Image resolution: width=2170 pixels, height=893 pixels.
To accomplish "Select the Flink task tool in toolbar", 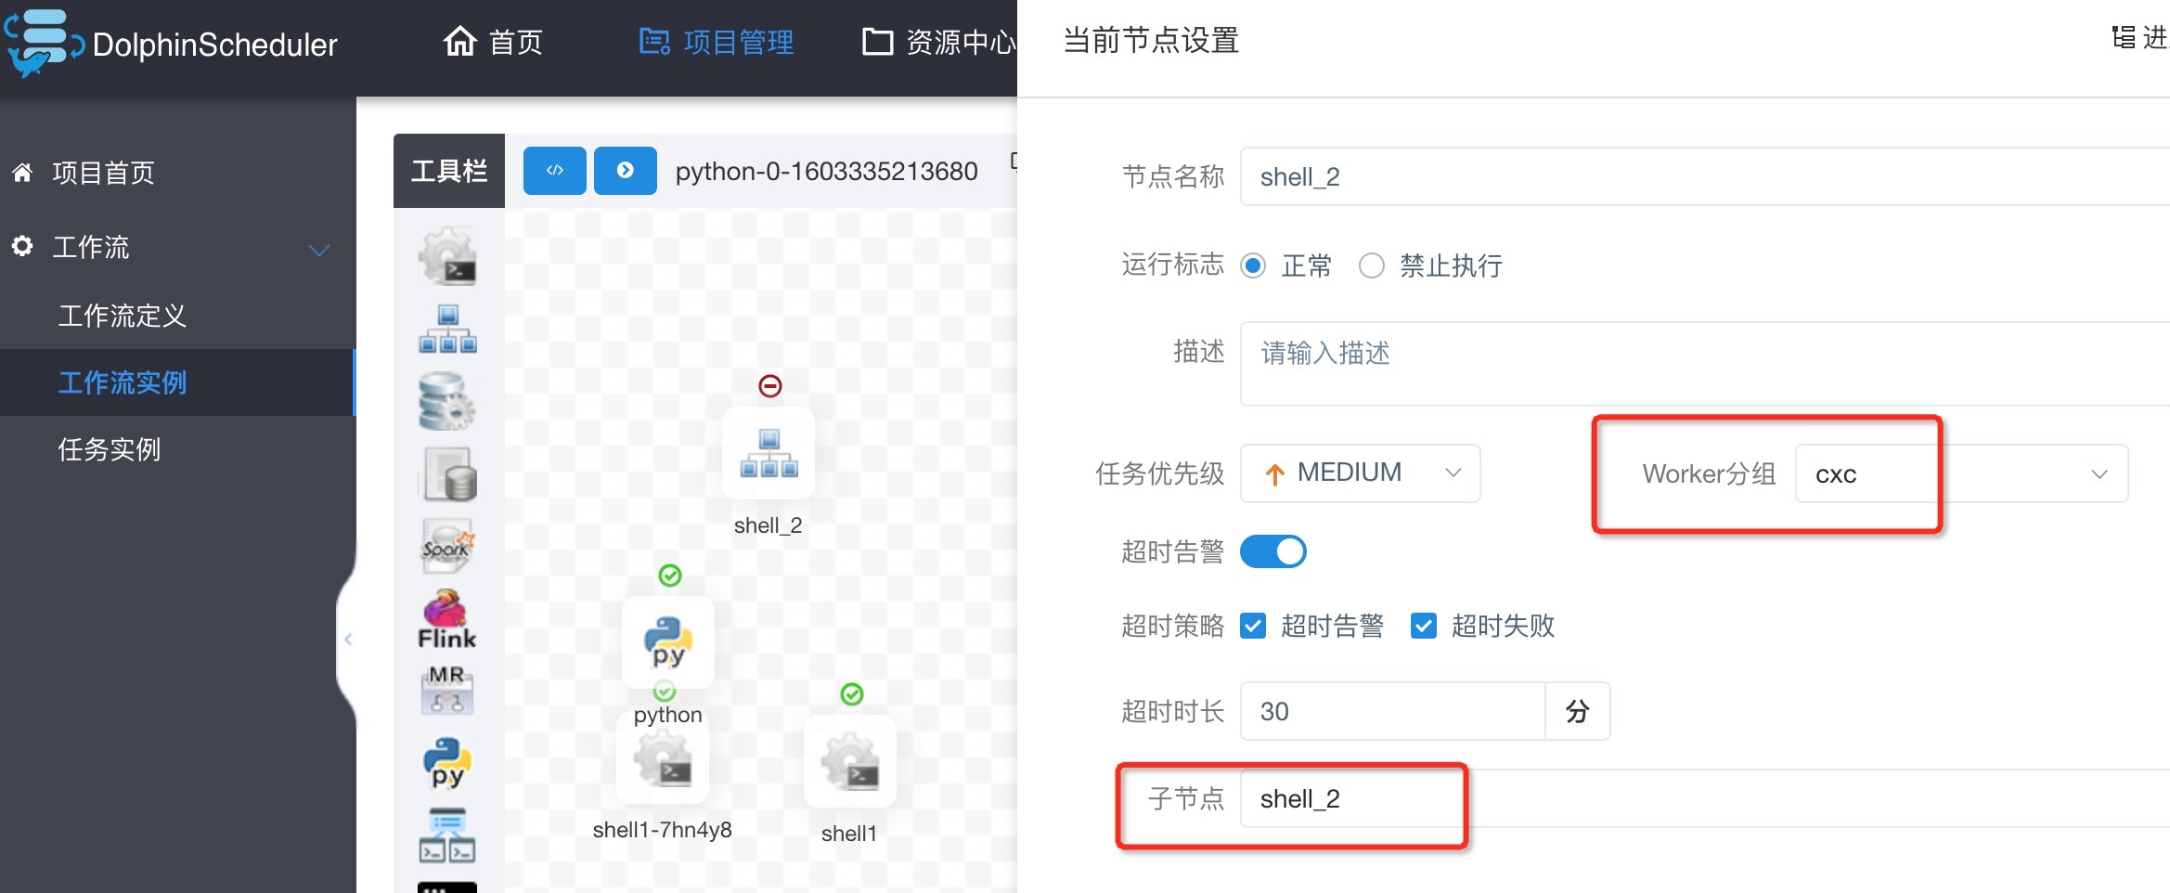I will pyautogui.click(x=447, y=619).
